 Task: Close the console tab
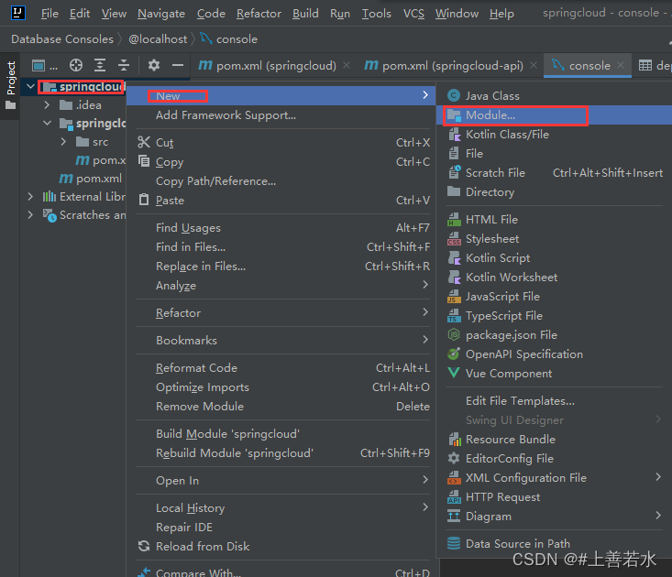[620, 65]
